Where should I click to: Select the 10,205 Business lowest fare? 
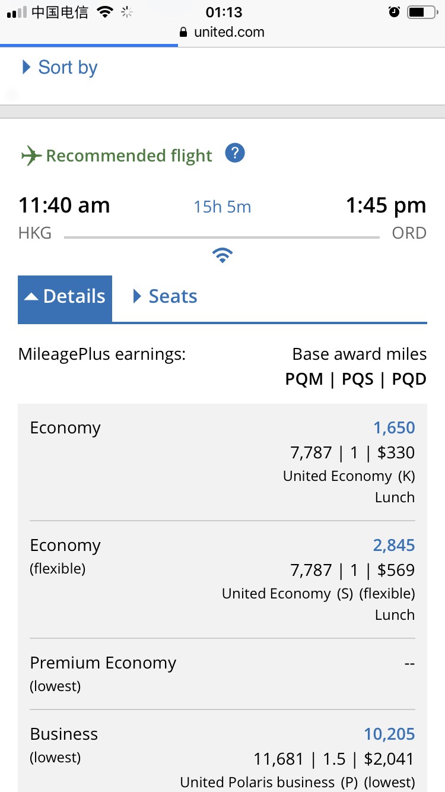(x=389, y=734)
